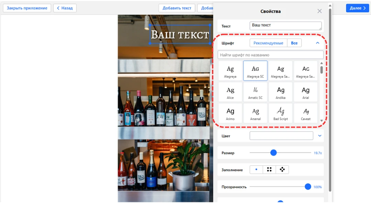371x203 pixels.
Task: Switch to Рекомендуемые font tab
Action: click(268, 43)
